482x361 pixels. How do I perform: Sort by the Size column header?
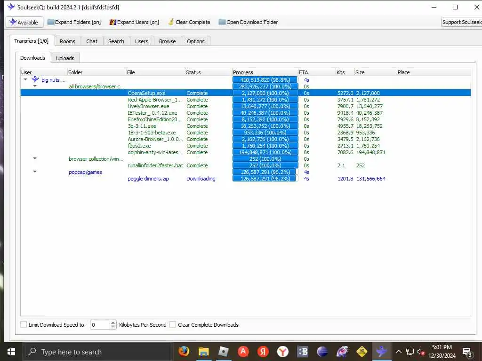click(375, 72)
